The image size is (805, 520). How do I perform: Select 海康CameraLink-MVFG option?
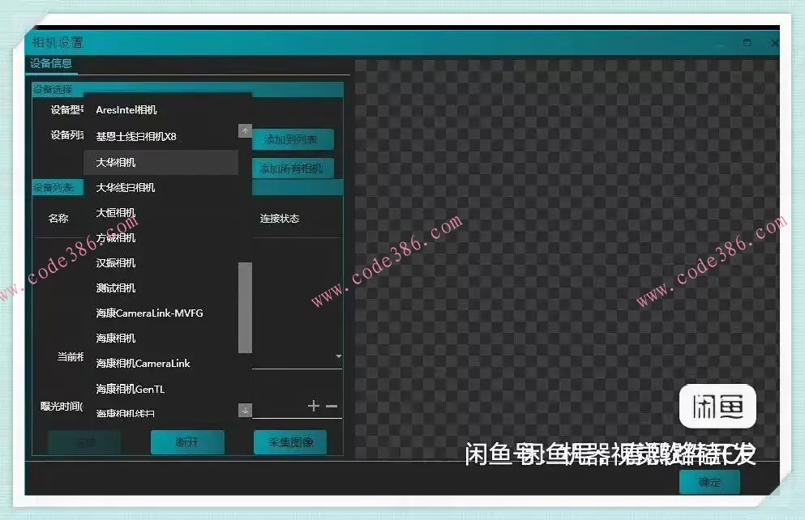(161, 313)
